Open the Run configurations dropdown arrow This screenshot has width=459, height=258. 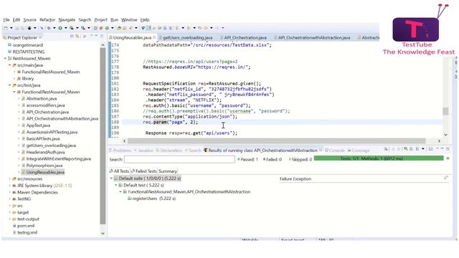[65, 28]
